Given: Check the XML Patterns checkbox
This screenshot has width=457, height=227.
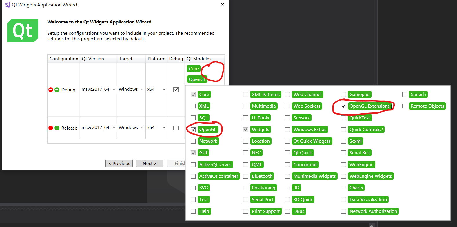Looking at the screenshot, I should pos(246,95).
